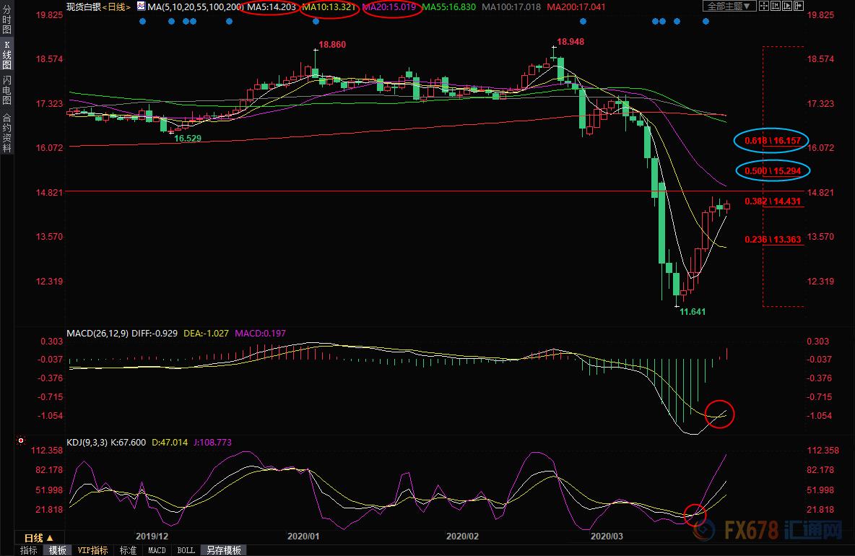Image resolution: width=855 pixels, height=556 pixels.
Task: Click the MA200:17.041 value
Action: click(576, 7)
